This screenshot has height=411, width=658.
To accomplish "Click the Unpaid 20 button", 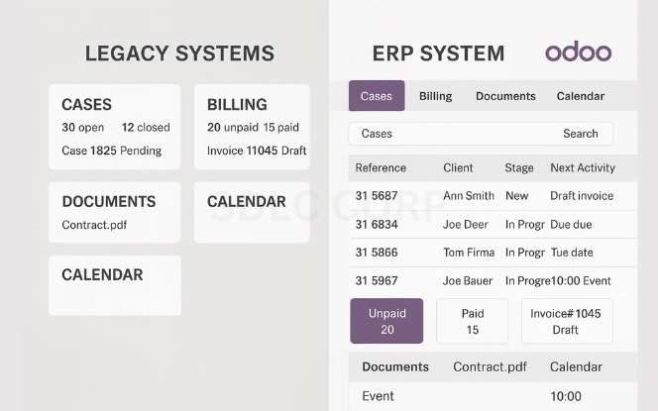I will coord(386,321).
